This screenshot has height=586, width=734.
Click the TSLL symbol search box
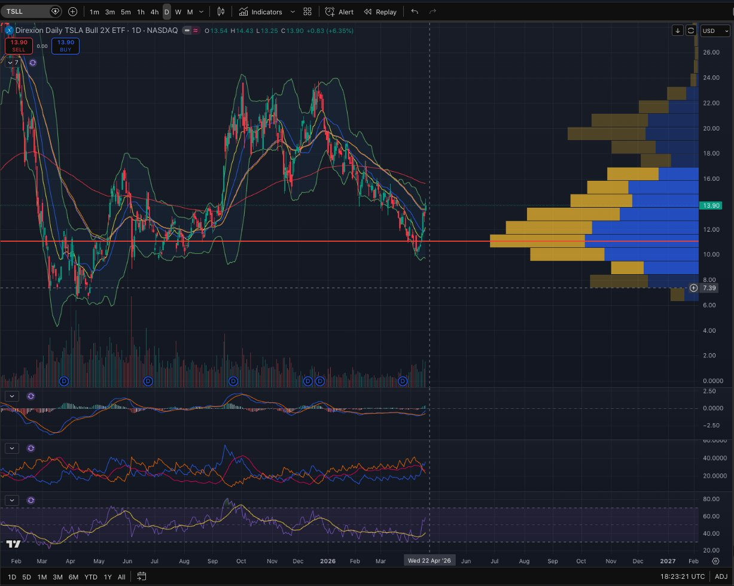pos(31,11)
